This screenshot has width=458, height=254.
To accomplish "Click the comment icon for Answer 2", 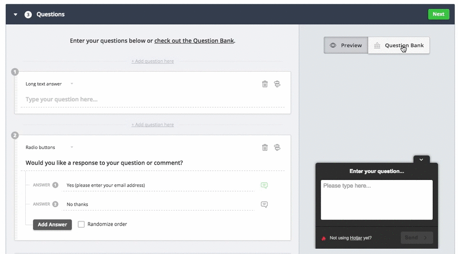I will (264, 204).
